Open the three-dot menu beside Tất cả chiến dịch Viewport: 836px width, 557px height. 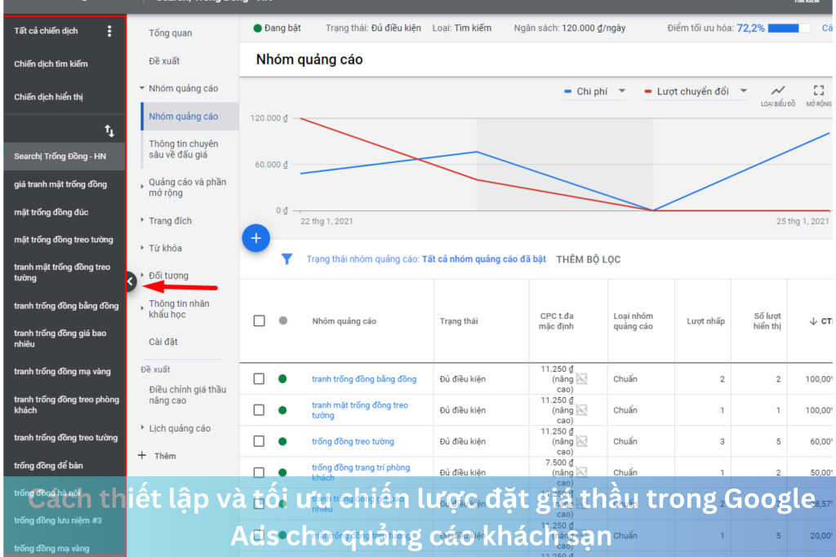pos(109,32)
